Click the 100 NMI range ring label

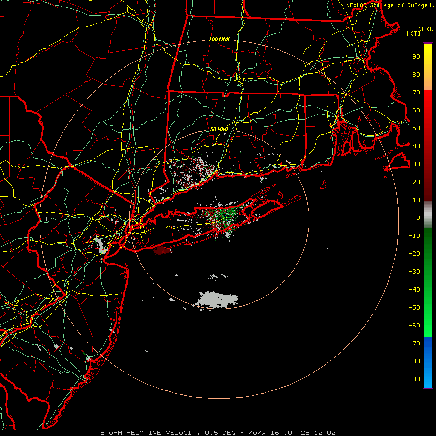[219, 40]
